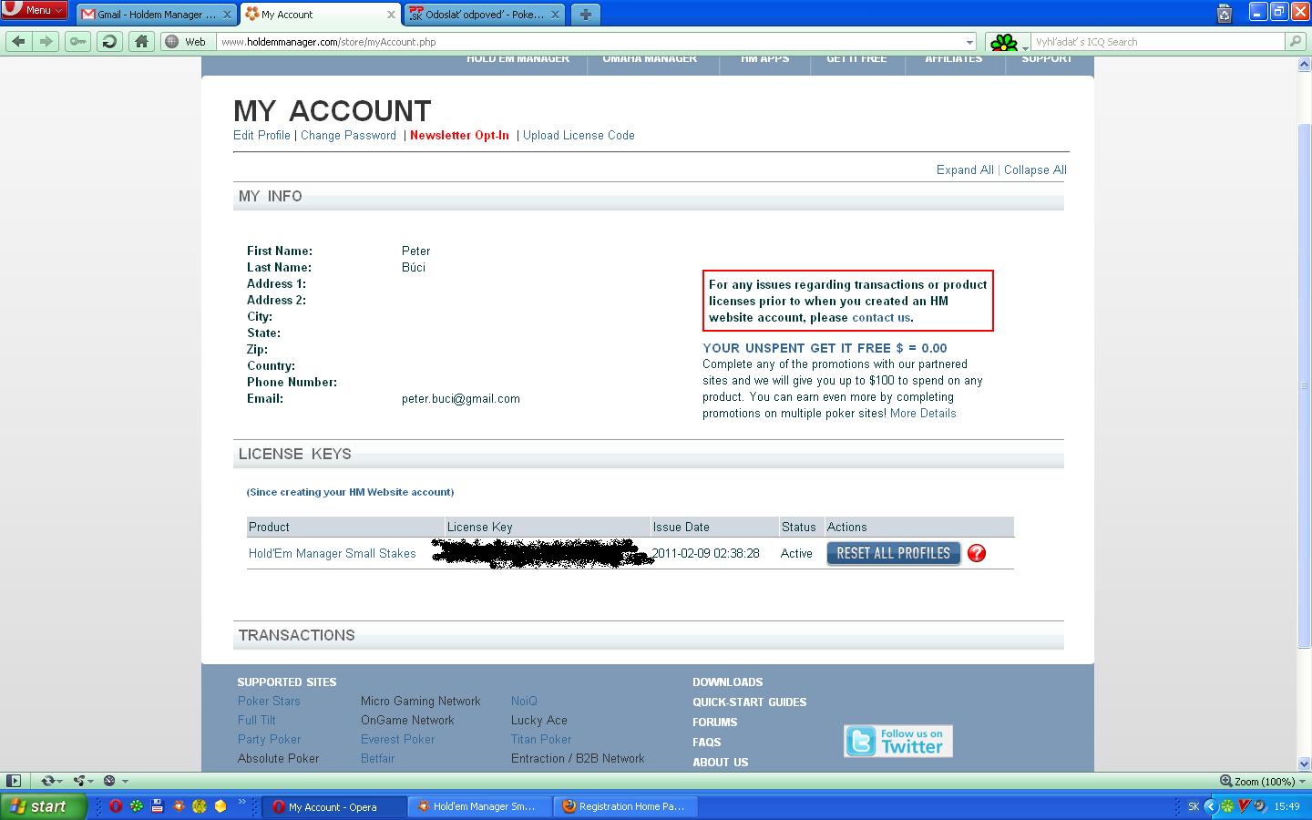Image resolution: width=1312 pixels, height=820 pixels.
Task: Select the My Account browser tab
Action: coord(321,15)
